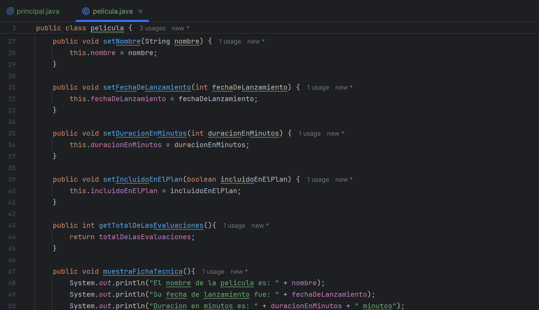The height and width of the screenshot is (310, 539).
Task: Click line number 27 in the gutter
Action: [12, 41]
